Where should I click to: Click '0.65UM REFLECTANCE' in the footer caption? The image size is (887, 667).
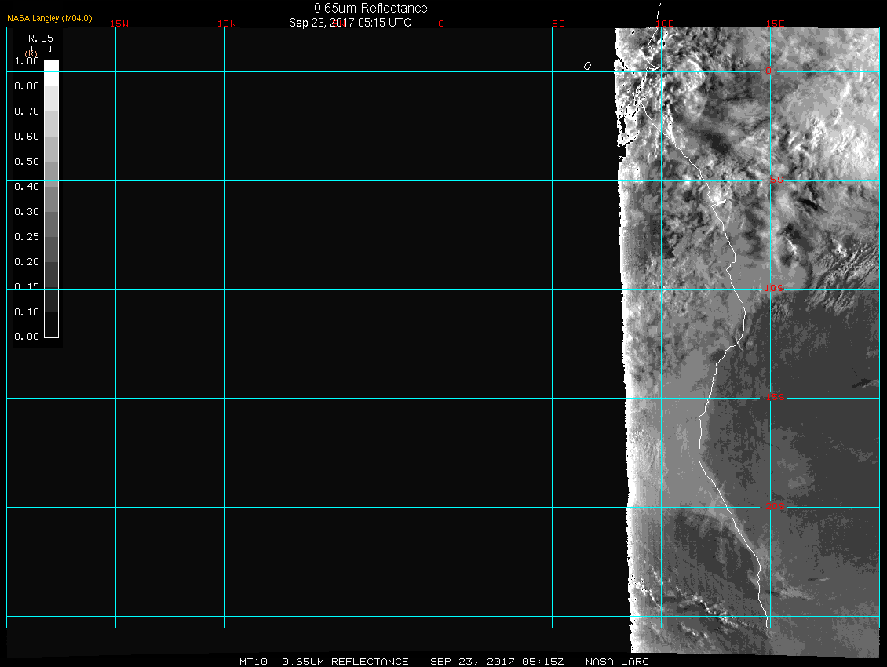tap(345, 662)
